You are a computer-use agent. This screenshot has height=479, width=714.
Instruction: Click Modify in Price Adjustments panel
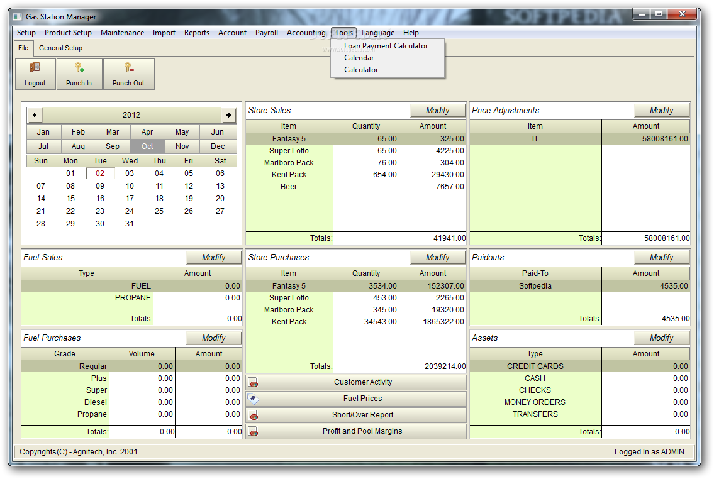pyautogui.click(x=662, y=111)
